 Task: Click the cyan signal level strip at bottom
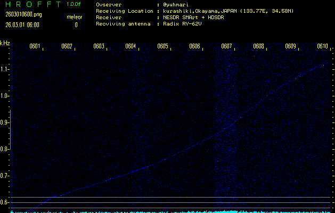pyautogui.click(x=170, y=211)
